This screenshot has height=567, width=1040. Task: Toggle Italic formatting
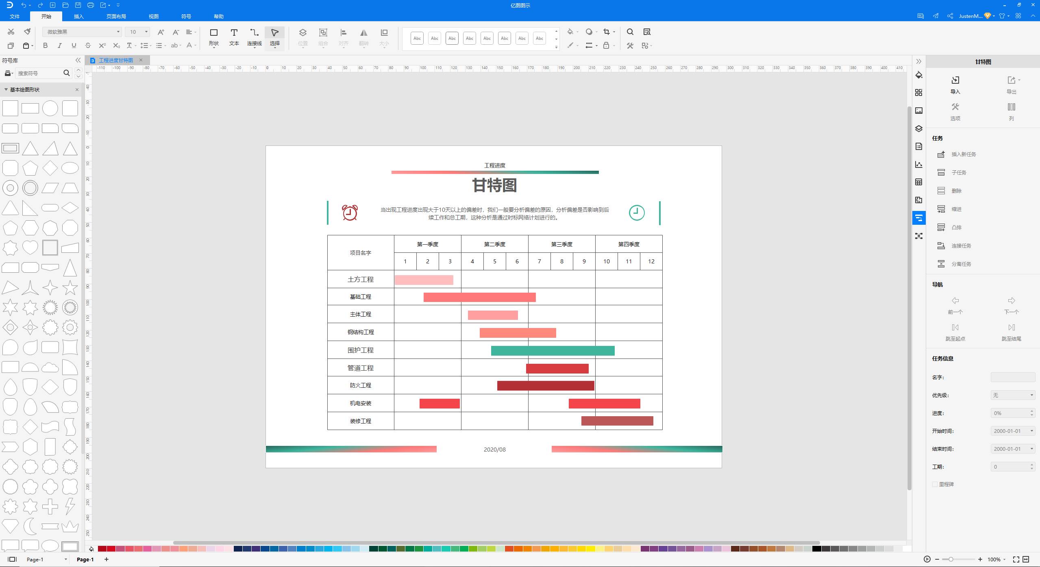[59, 46]
